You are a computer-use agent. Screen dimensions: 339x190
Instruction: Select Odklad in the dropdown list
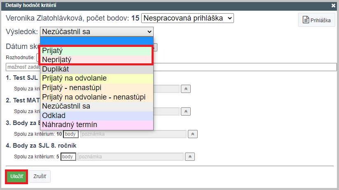pyautogui.click(x=97, y=116)
